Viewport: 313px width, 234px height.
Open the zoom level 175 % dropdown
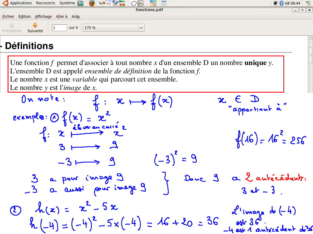(x=114, y=28)
